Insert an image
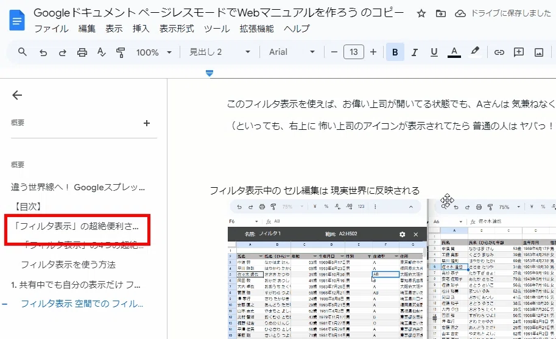The height and width of the screenshot is (339, 556). (x=538, y=52)
